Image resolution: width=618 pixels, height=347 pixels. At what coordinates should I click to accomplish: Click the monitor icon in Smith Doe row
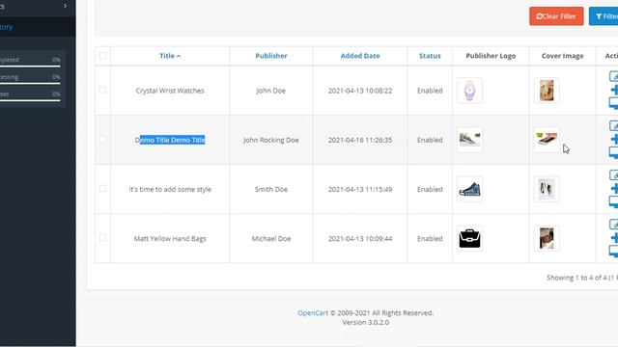[x=614, y=202]
